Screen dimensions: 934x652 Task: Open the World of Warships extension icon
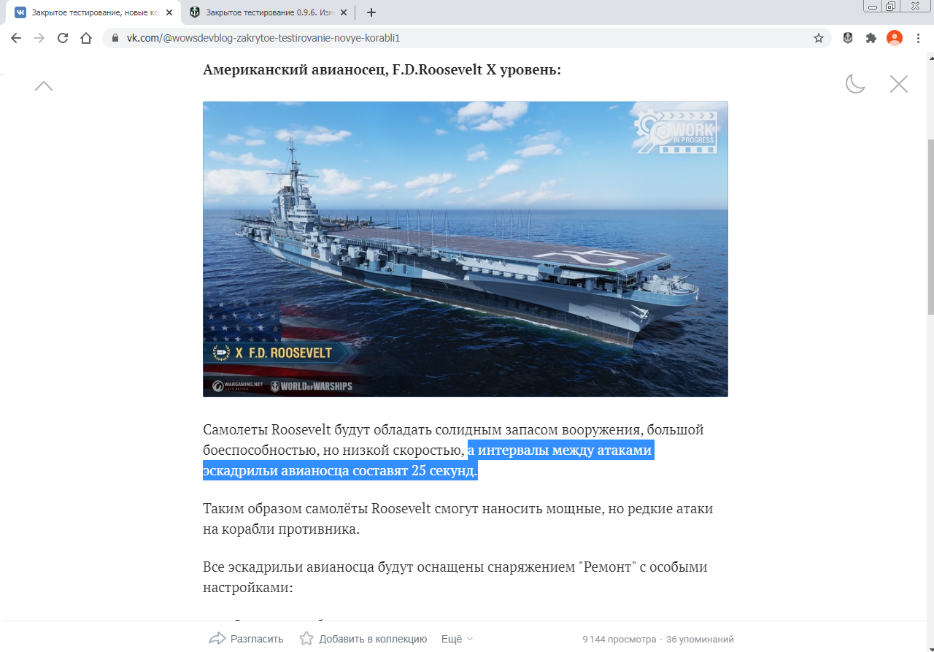coord(848,38)
